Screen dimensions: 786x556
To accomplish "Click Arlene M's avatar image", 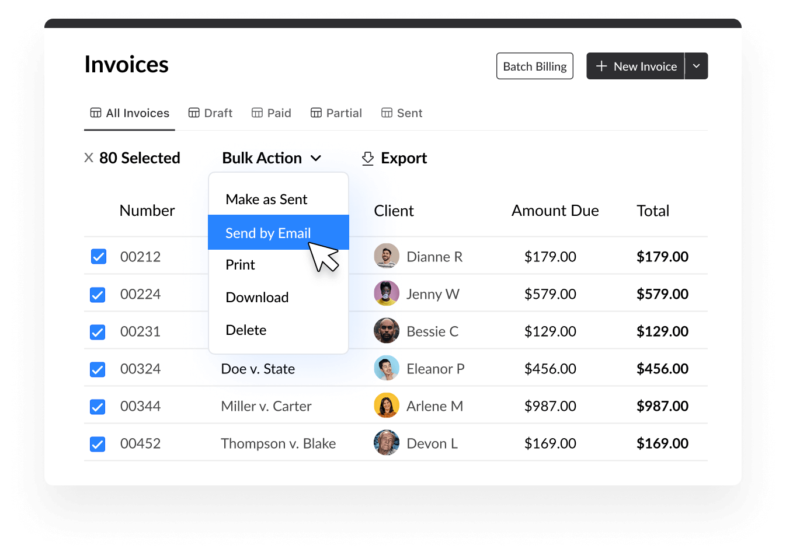I will point(386,405).
